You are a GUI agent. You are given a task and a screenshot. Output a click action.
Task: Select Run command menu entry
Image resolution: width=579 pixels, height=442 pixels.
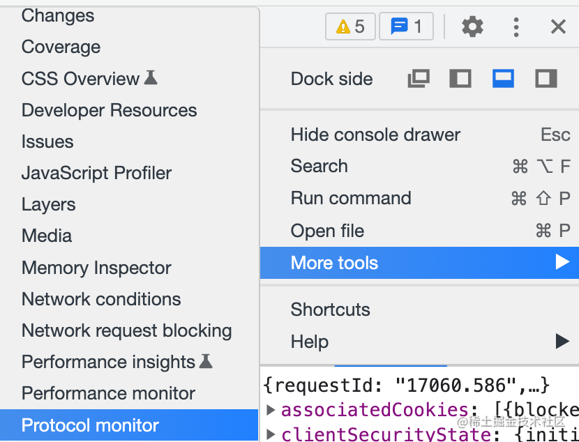coord(351,198)
